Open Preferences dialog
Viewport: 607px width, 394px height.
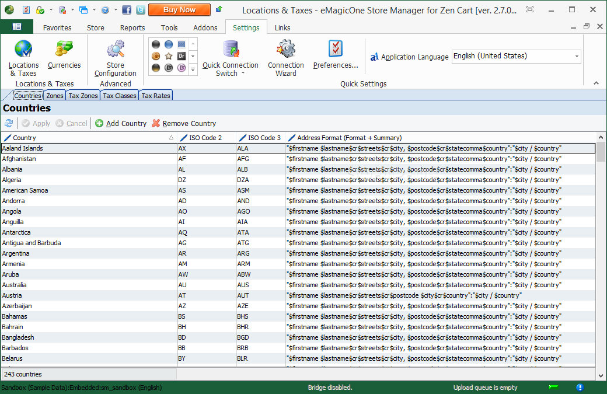click(x=336, y=54)
